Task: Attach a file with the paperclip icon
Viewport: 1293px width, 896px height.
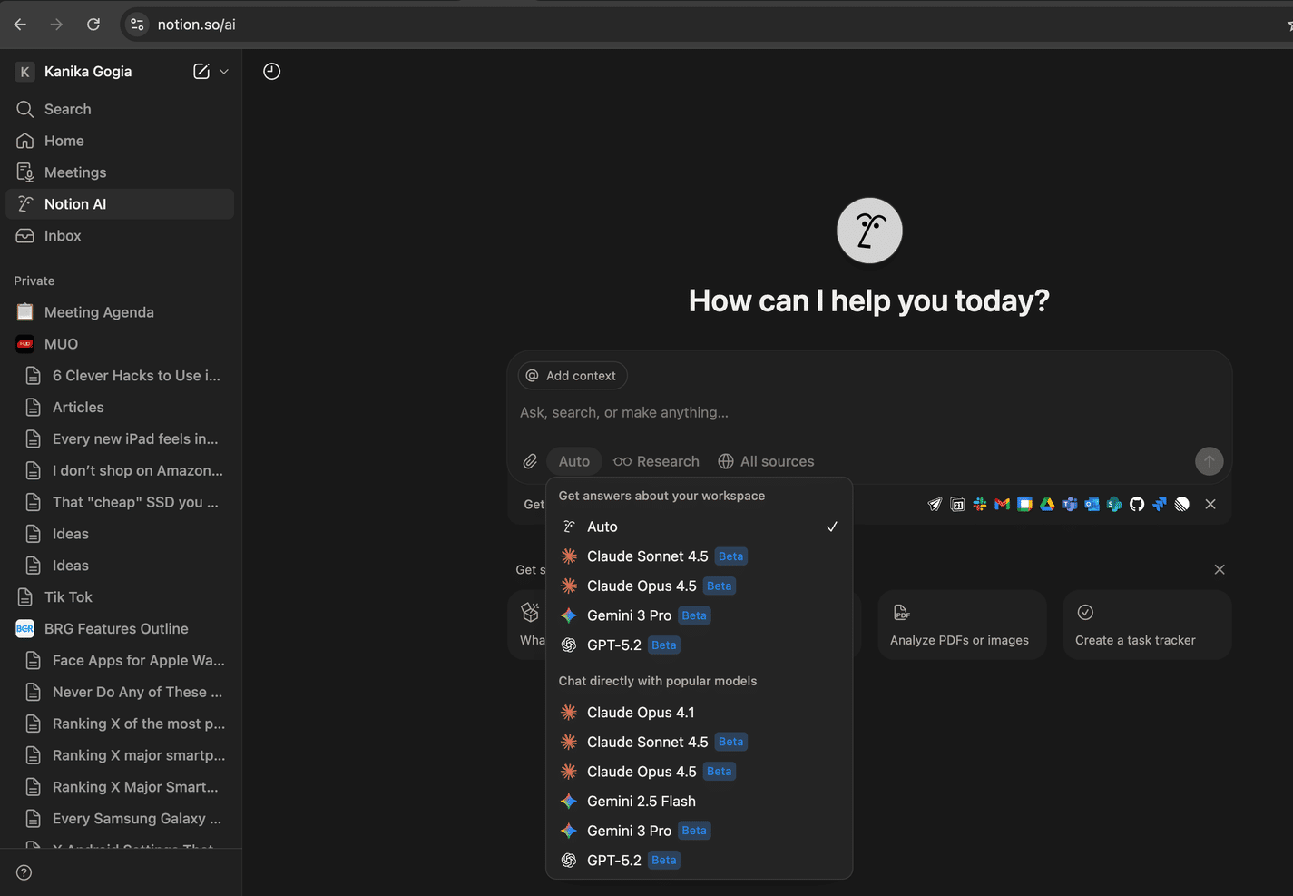Action: pos(530,461)
